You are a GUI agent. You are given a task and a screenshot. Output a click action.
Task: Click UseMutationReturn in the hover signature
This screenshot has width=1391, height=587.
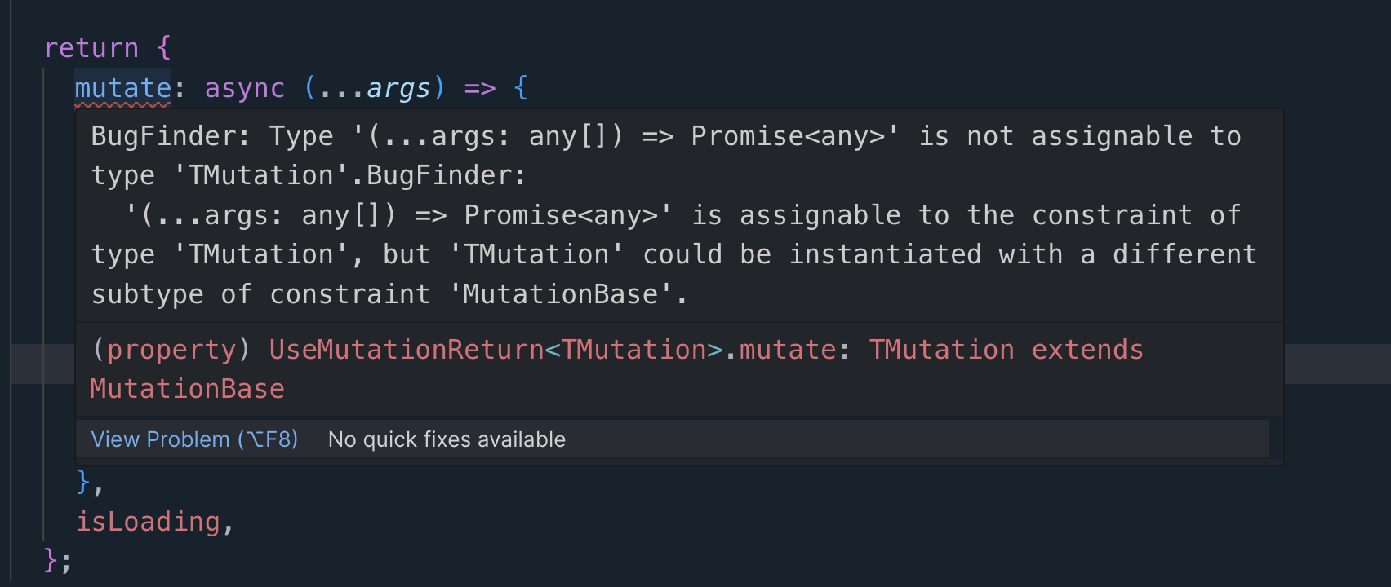coord(407,350)
